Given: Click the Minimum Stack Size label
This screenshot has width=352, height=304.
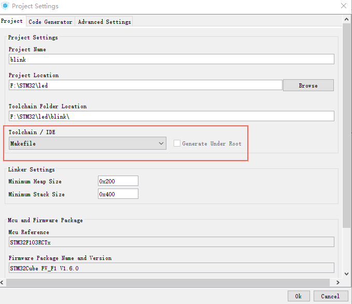Looking at the screenshot, I should (x=37, y=194).
